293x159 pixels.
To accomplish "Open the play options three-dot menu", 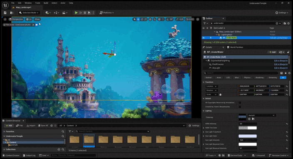I will (x=93, y=13).
